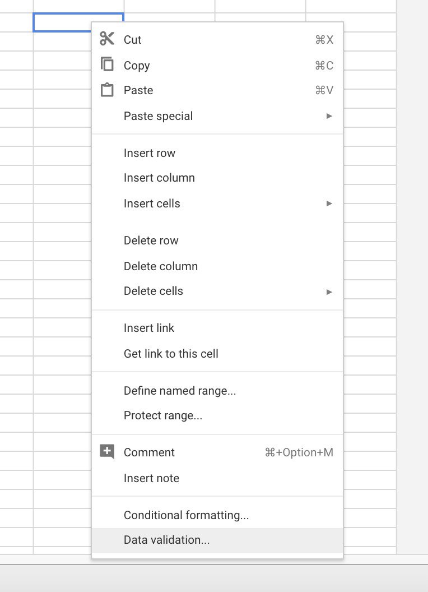Click the Copy pages icon
This screenshot has height=592, width=428.
point(107,64)
